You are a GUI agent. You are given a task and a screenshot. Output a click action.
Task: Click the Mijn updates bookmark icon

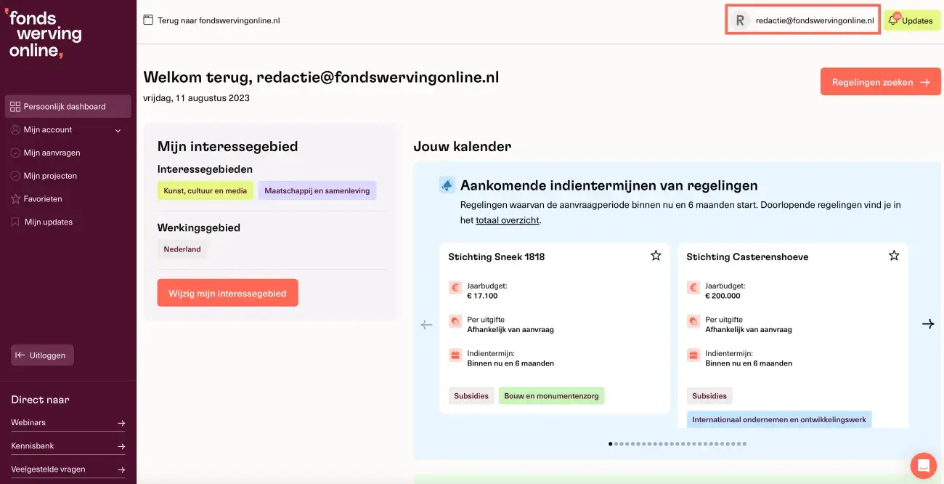[15, 222]
